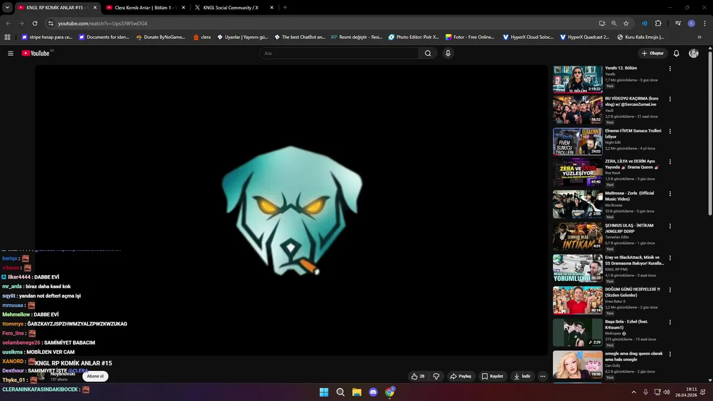Screen dimensions: 713x401
Task: Click the install app icon in address bar
Action: pyautogui.click(x=602, y=23)
